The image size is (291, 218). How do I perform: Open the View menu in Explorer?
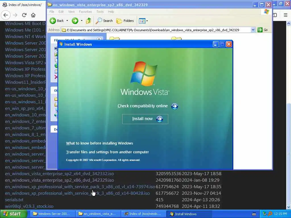(71, 12)
